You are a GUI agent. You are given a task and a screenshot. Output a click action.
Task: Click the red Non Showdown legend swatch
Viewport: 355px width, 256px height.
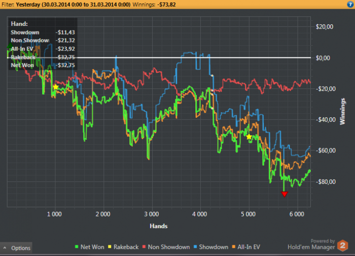[x=144, y=247]
